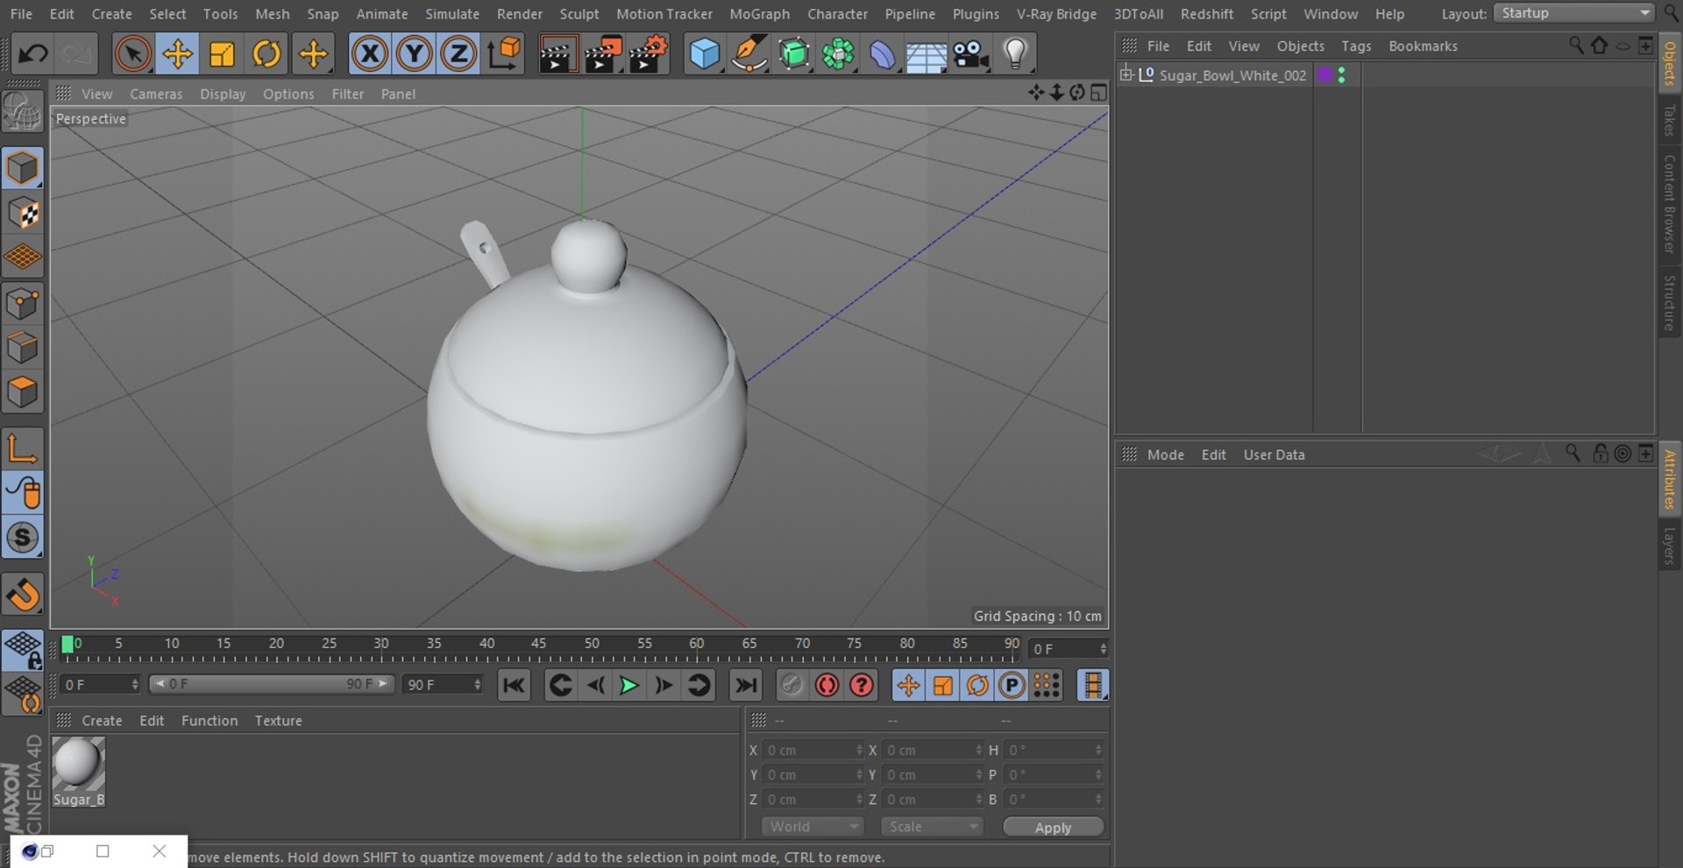Open the viewport Display menu
This screenshot has width=1683, height=868.
223,94
